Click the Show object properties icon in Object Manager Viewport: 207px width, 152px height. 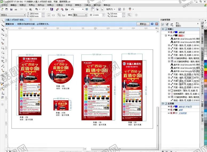click(163, 24)
